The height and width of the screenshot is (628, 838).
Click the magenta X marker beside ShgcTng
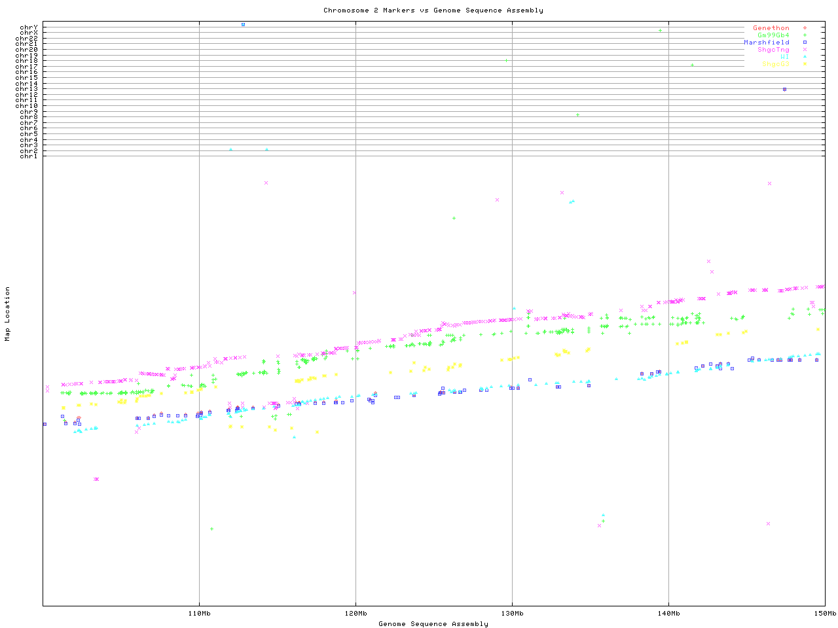click(805, 50)
